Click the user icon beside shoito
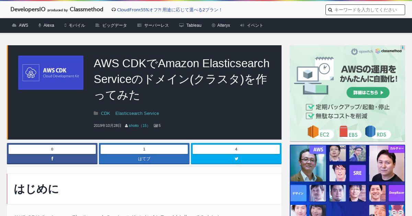Screen dimensions: 412x216 coord(126,126)
